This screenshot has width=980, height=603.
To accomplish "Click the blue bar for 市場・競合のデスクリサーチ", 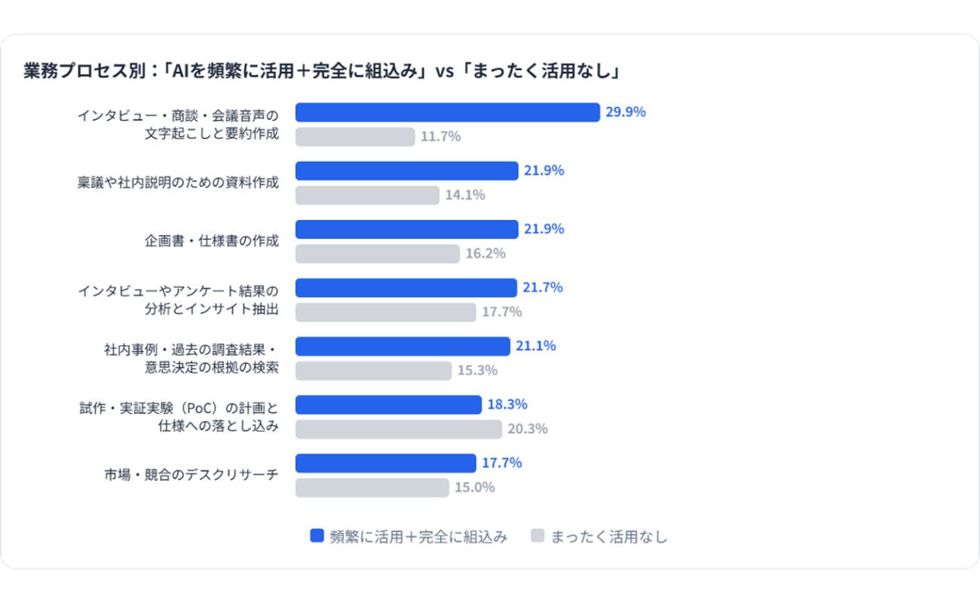I will (x=386, y=463).
